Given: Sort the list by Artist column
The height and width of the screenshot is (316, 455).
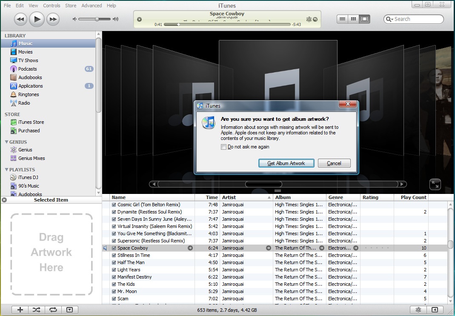Looking at the screenshot, I should 246,197.
